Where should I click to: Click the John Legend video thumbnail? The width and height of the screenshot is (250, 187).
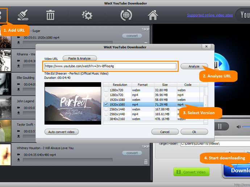point(5,108)
